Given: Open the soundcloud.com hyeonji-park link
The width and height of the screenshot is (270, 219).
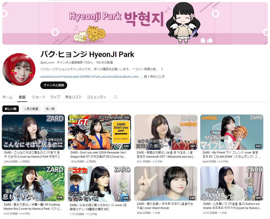Looking at the screenshot, I should click(x=90, y=77).
